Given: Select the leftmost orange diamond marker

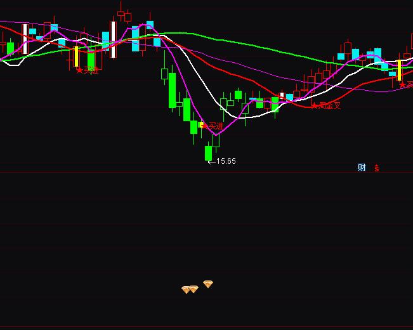Looking at the screenshot, I should 186,290.
